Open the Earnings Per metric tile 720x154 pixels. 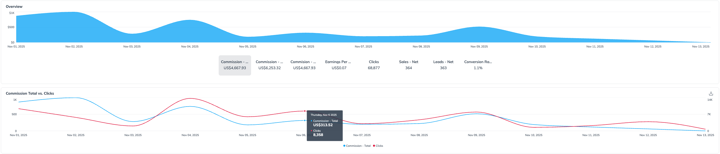tap(339, 65)
